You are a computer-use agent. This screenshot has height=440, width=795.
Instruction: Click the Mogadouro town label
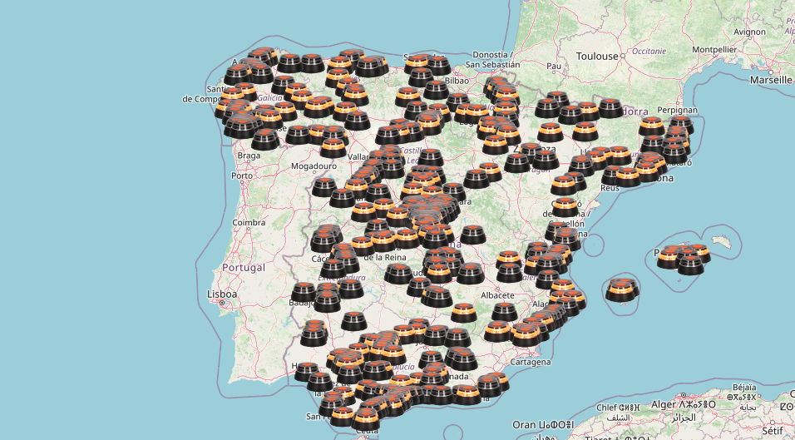(314, 166)
